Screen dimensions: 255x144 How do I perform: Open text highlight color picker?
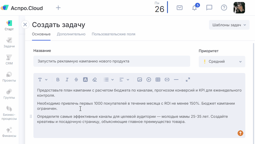(x=85, y=80)
